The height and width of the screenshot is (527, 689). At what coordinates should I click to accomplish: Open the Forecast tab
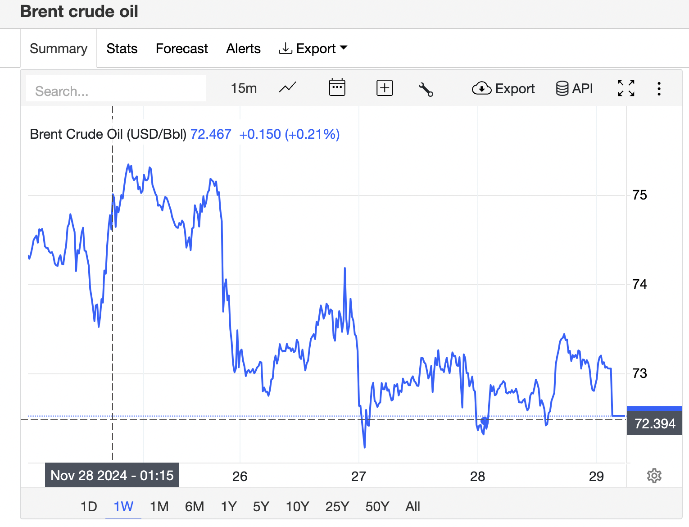point(182,49)
